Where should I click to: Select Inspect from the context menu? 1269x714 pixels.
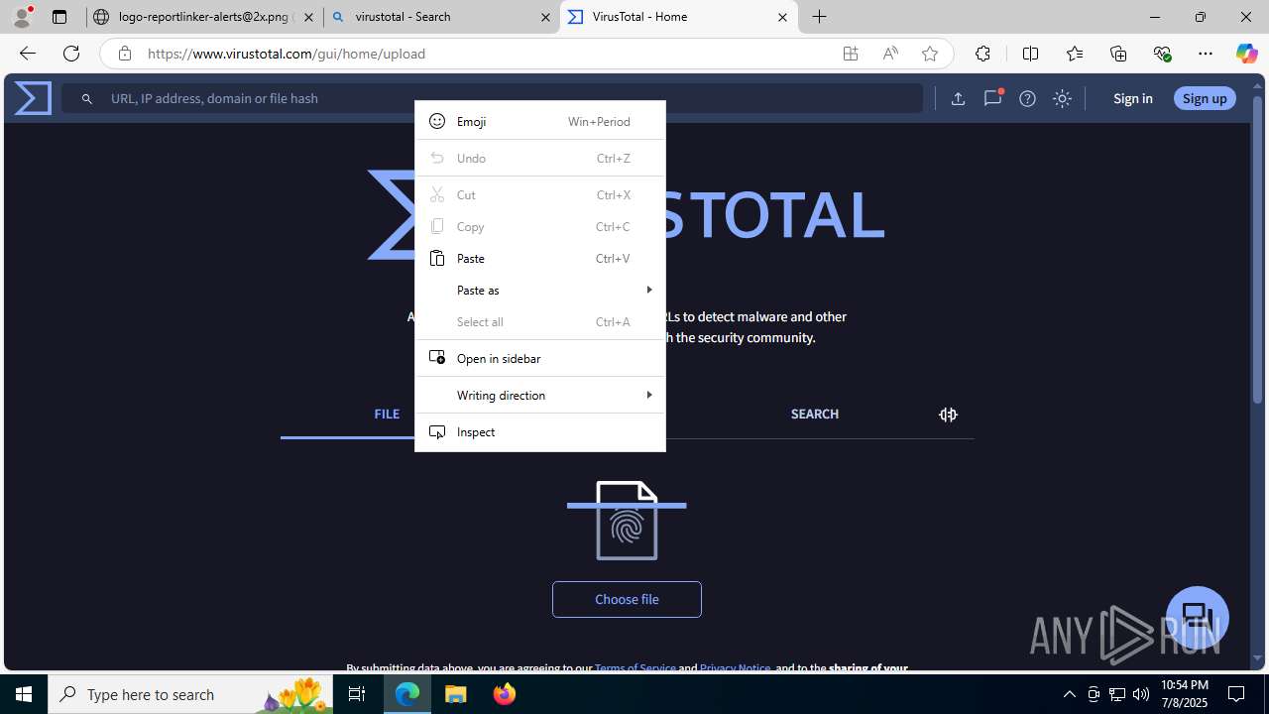tap(539, 431)
